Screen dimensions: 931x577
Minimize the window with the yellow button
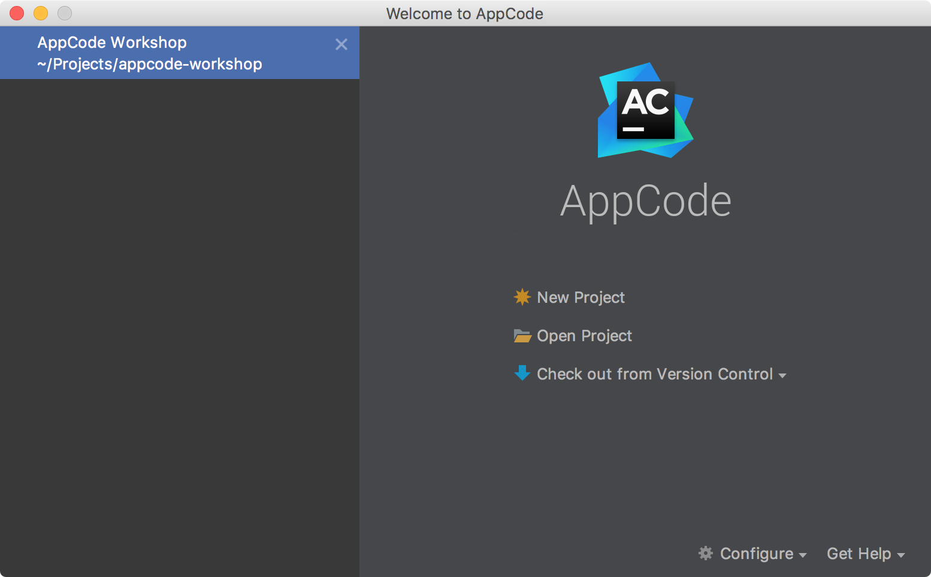click(x=41, y=13)
